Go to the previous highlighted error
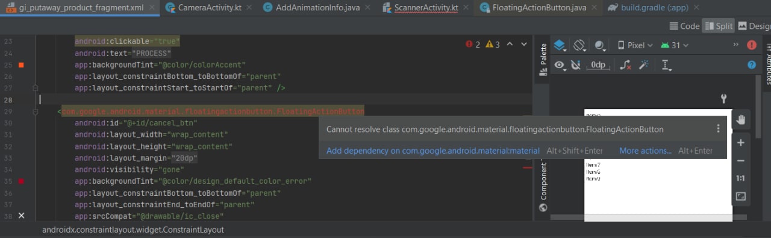This screenshot has height=238, width=771. point(510,44)
